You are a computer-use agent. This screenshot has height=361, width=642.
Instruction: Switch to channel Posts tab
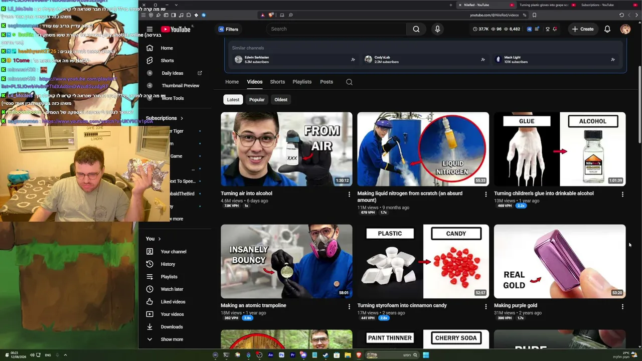pos(327,82)
